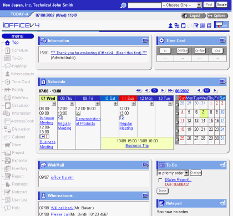The height and width of the screenshot is (216, 233).
Task: Select Schedule in the left menu
Action: click(x=20, y=50)
